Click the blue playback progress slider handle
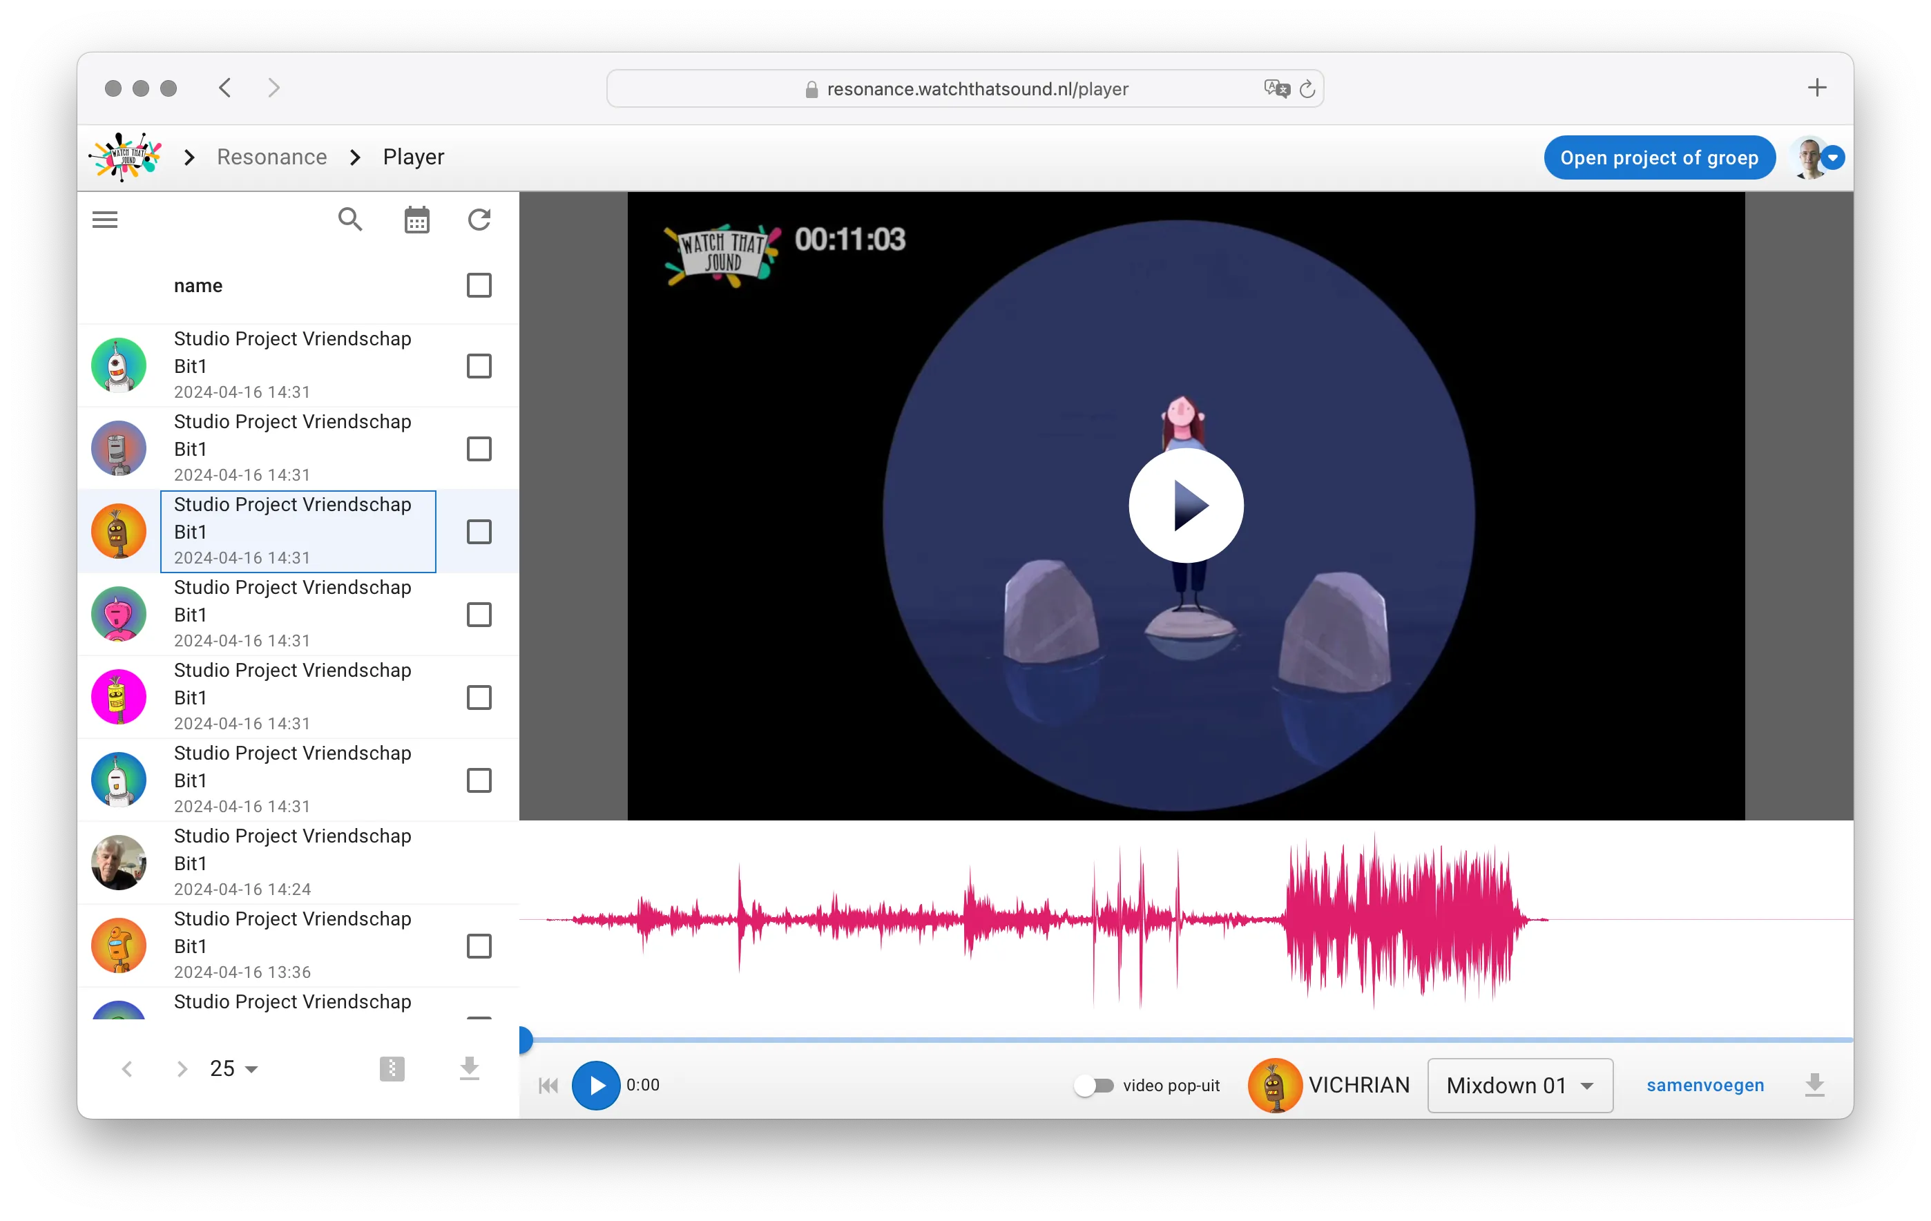Image resolution: width=1931 pixels, height=1221 pixels. (x=524, y=1039)
